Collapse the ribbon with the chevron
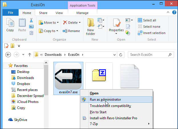The height and width of the screenshot is (129, 178). tap(168, 12)
